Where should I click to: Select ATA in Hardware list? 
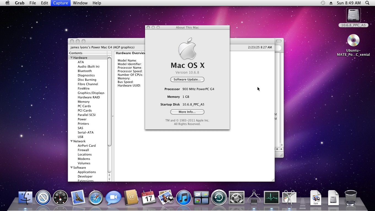[81, 62]
